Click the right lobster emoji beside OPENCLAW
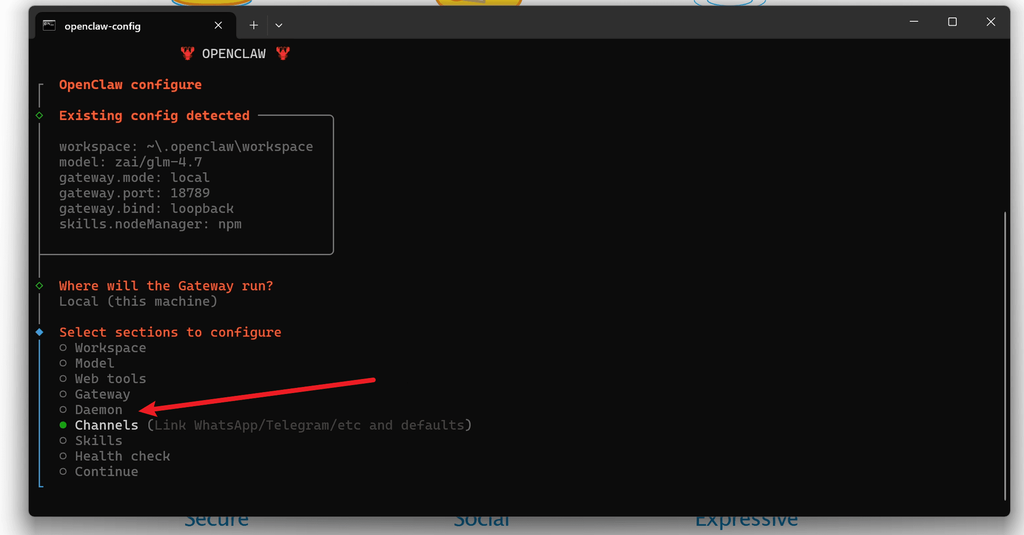Screen dimensions: 1024x535 click(x=283, y=53)
